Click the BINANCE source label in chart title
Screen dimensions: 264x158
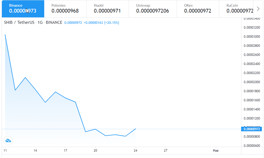tap(54, 22)
